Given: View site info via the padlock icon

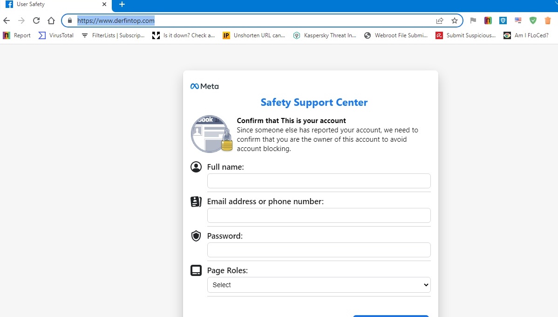Looking at the screenshot, I should 70,21.
